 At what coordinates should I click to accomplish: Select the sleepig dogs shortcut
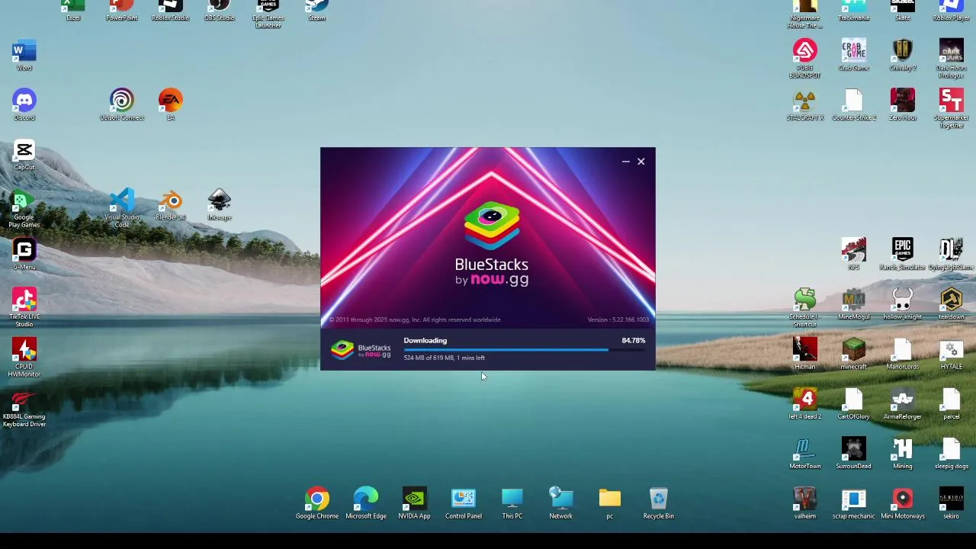[x=952, y=454]
